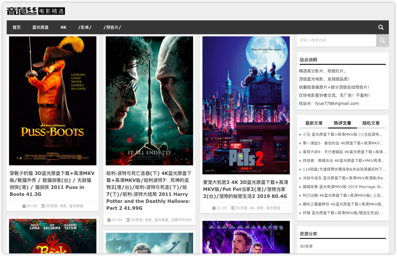The image size is (397, 256).
Task: Open the 哈利·波特与死亡圣器(下) post title
Action: pyautogui.click(x=149, y=191)
